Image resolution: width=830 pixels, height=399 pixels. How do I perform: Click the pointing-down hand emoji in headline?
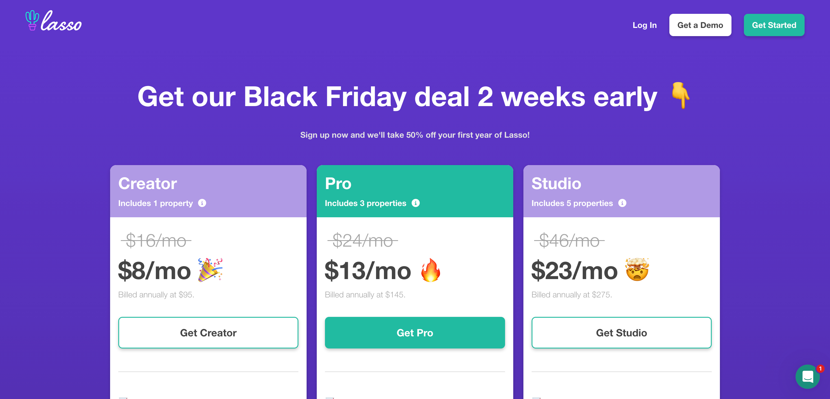[680, 95]
